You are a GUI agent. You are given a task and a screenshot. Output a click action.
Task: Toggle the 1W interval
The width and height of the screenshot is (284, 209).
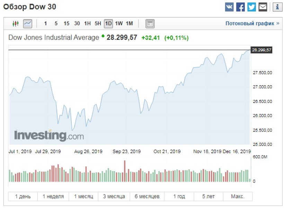click(119, 24)
